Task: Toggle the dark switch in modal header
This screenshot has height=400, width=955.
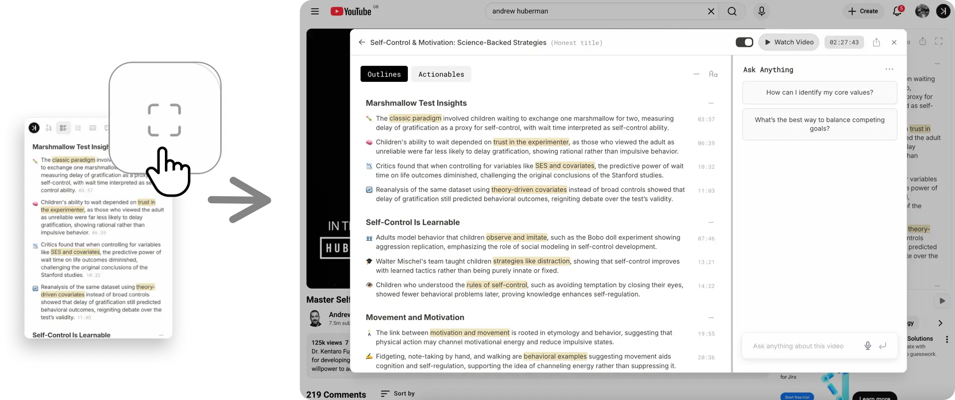Action: [x=744, y=42]
